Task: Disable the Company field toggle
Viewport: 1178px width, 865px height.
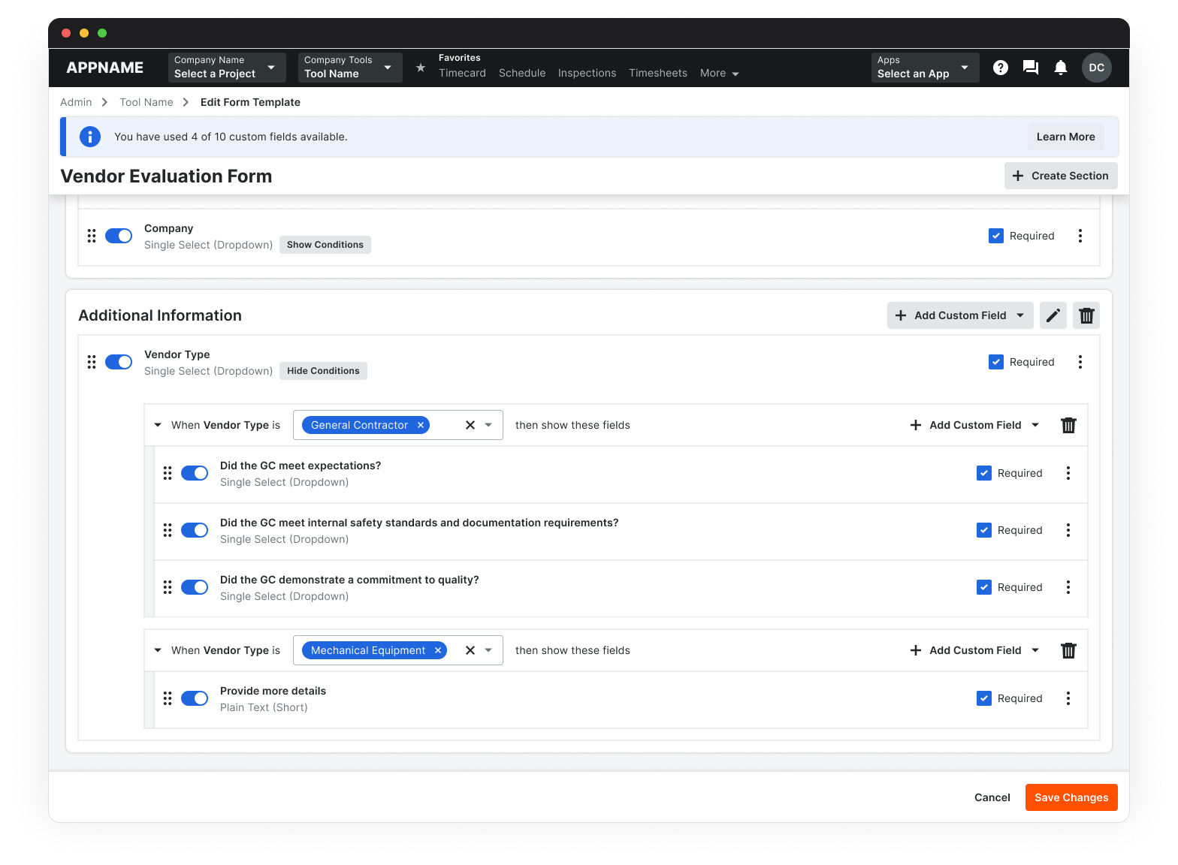Action: (x=119, y=236)
